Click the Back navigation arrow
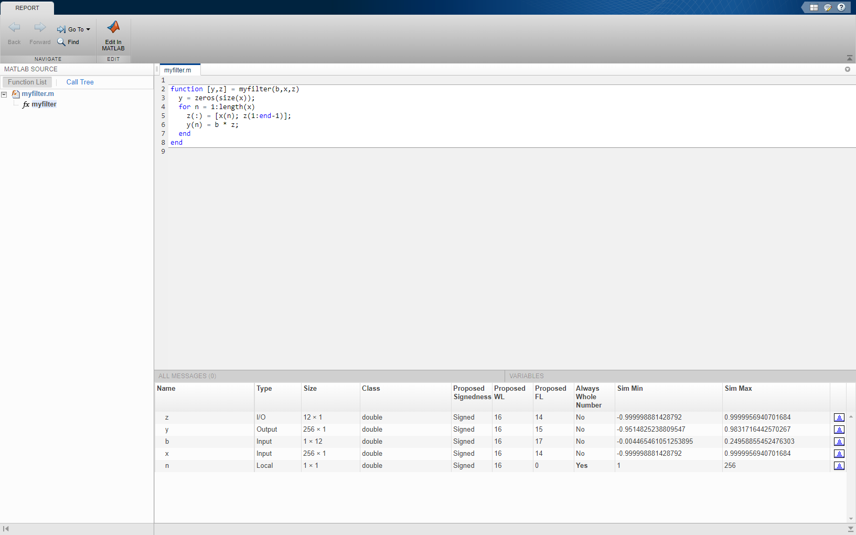Image resolution: width=856 pixels, height=535 pixels. (x=14, y=28)
